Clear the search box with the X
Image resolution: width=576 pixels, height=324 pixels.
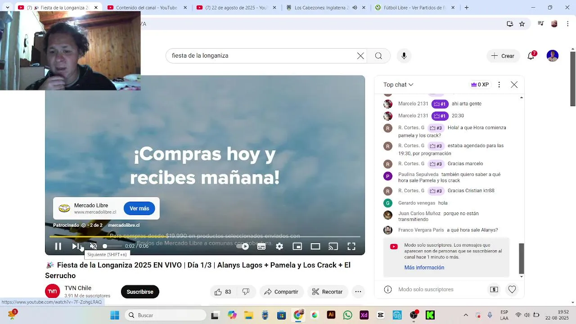tap(360, 56)
